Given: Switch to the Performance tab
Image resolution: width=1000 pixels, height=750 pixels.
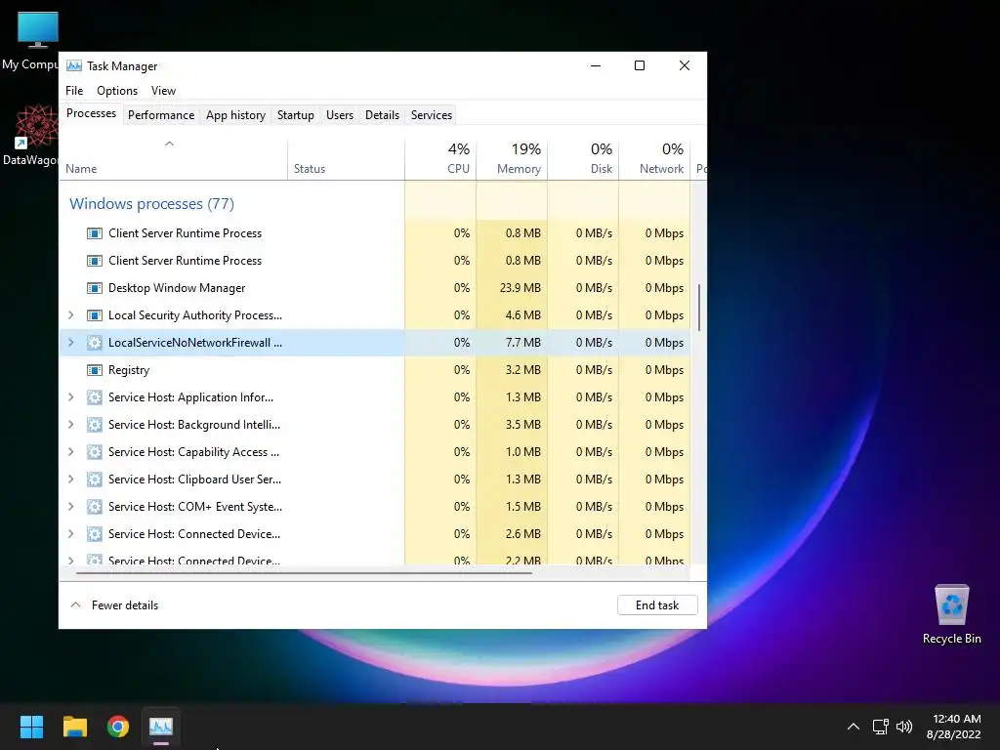Looking at the screenshot, I should coord(161,115).
